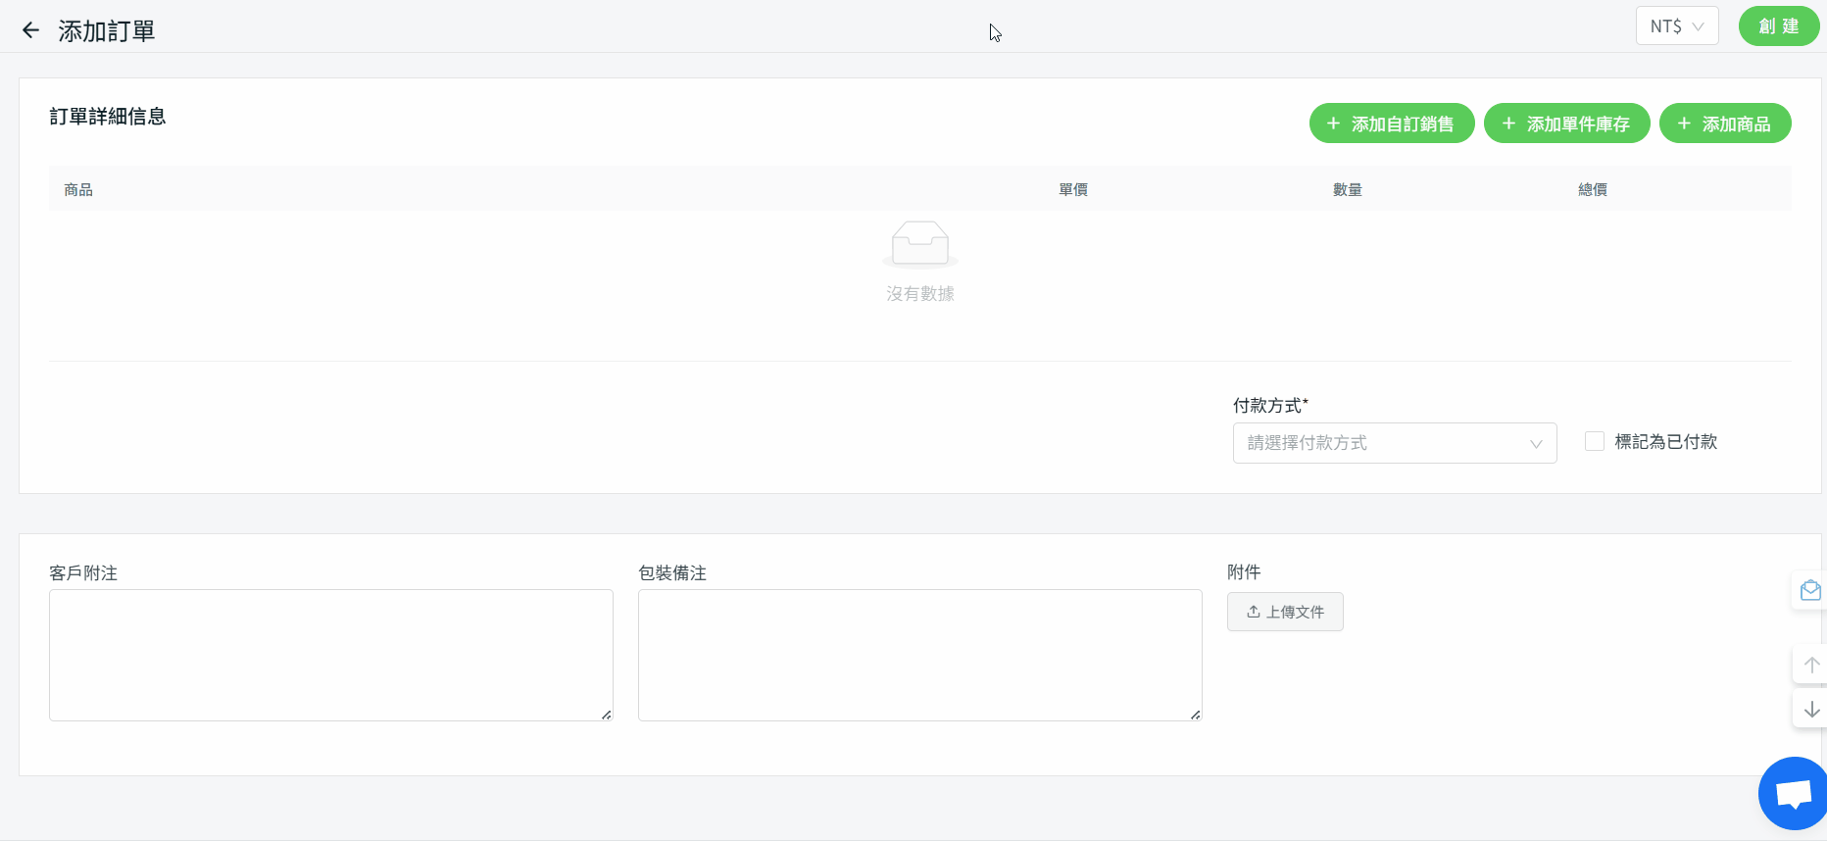The width and height of the screenshot is (1827, 841).
Task: Click the plus icon on 添加自訂銷售
Action: tap(1333, 124)
